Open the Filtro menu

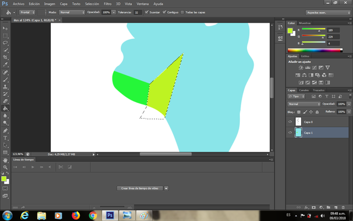pos(108,3)
